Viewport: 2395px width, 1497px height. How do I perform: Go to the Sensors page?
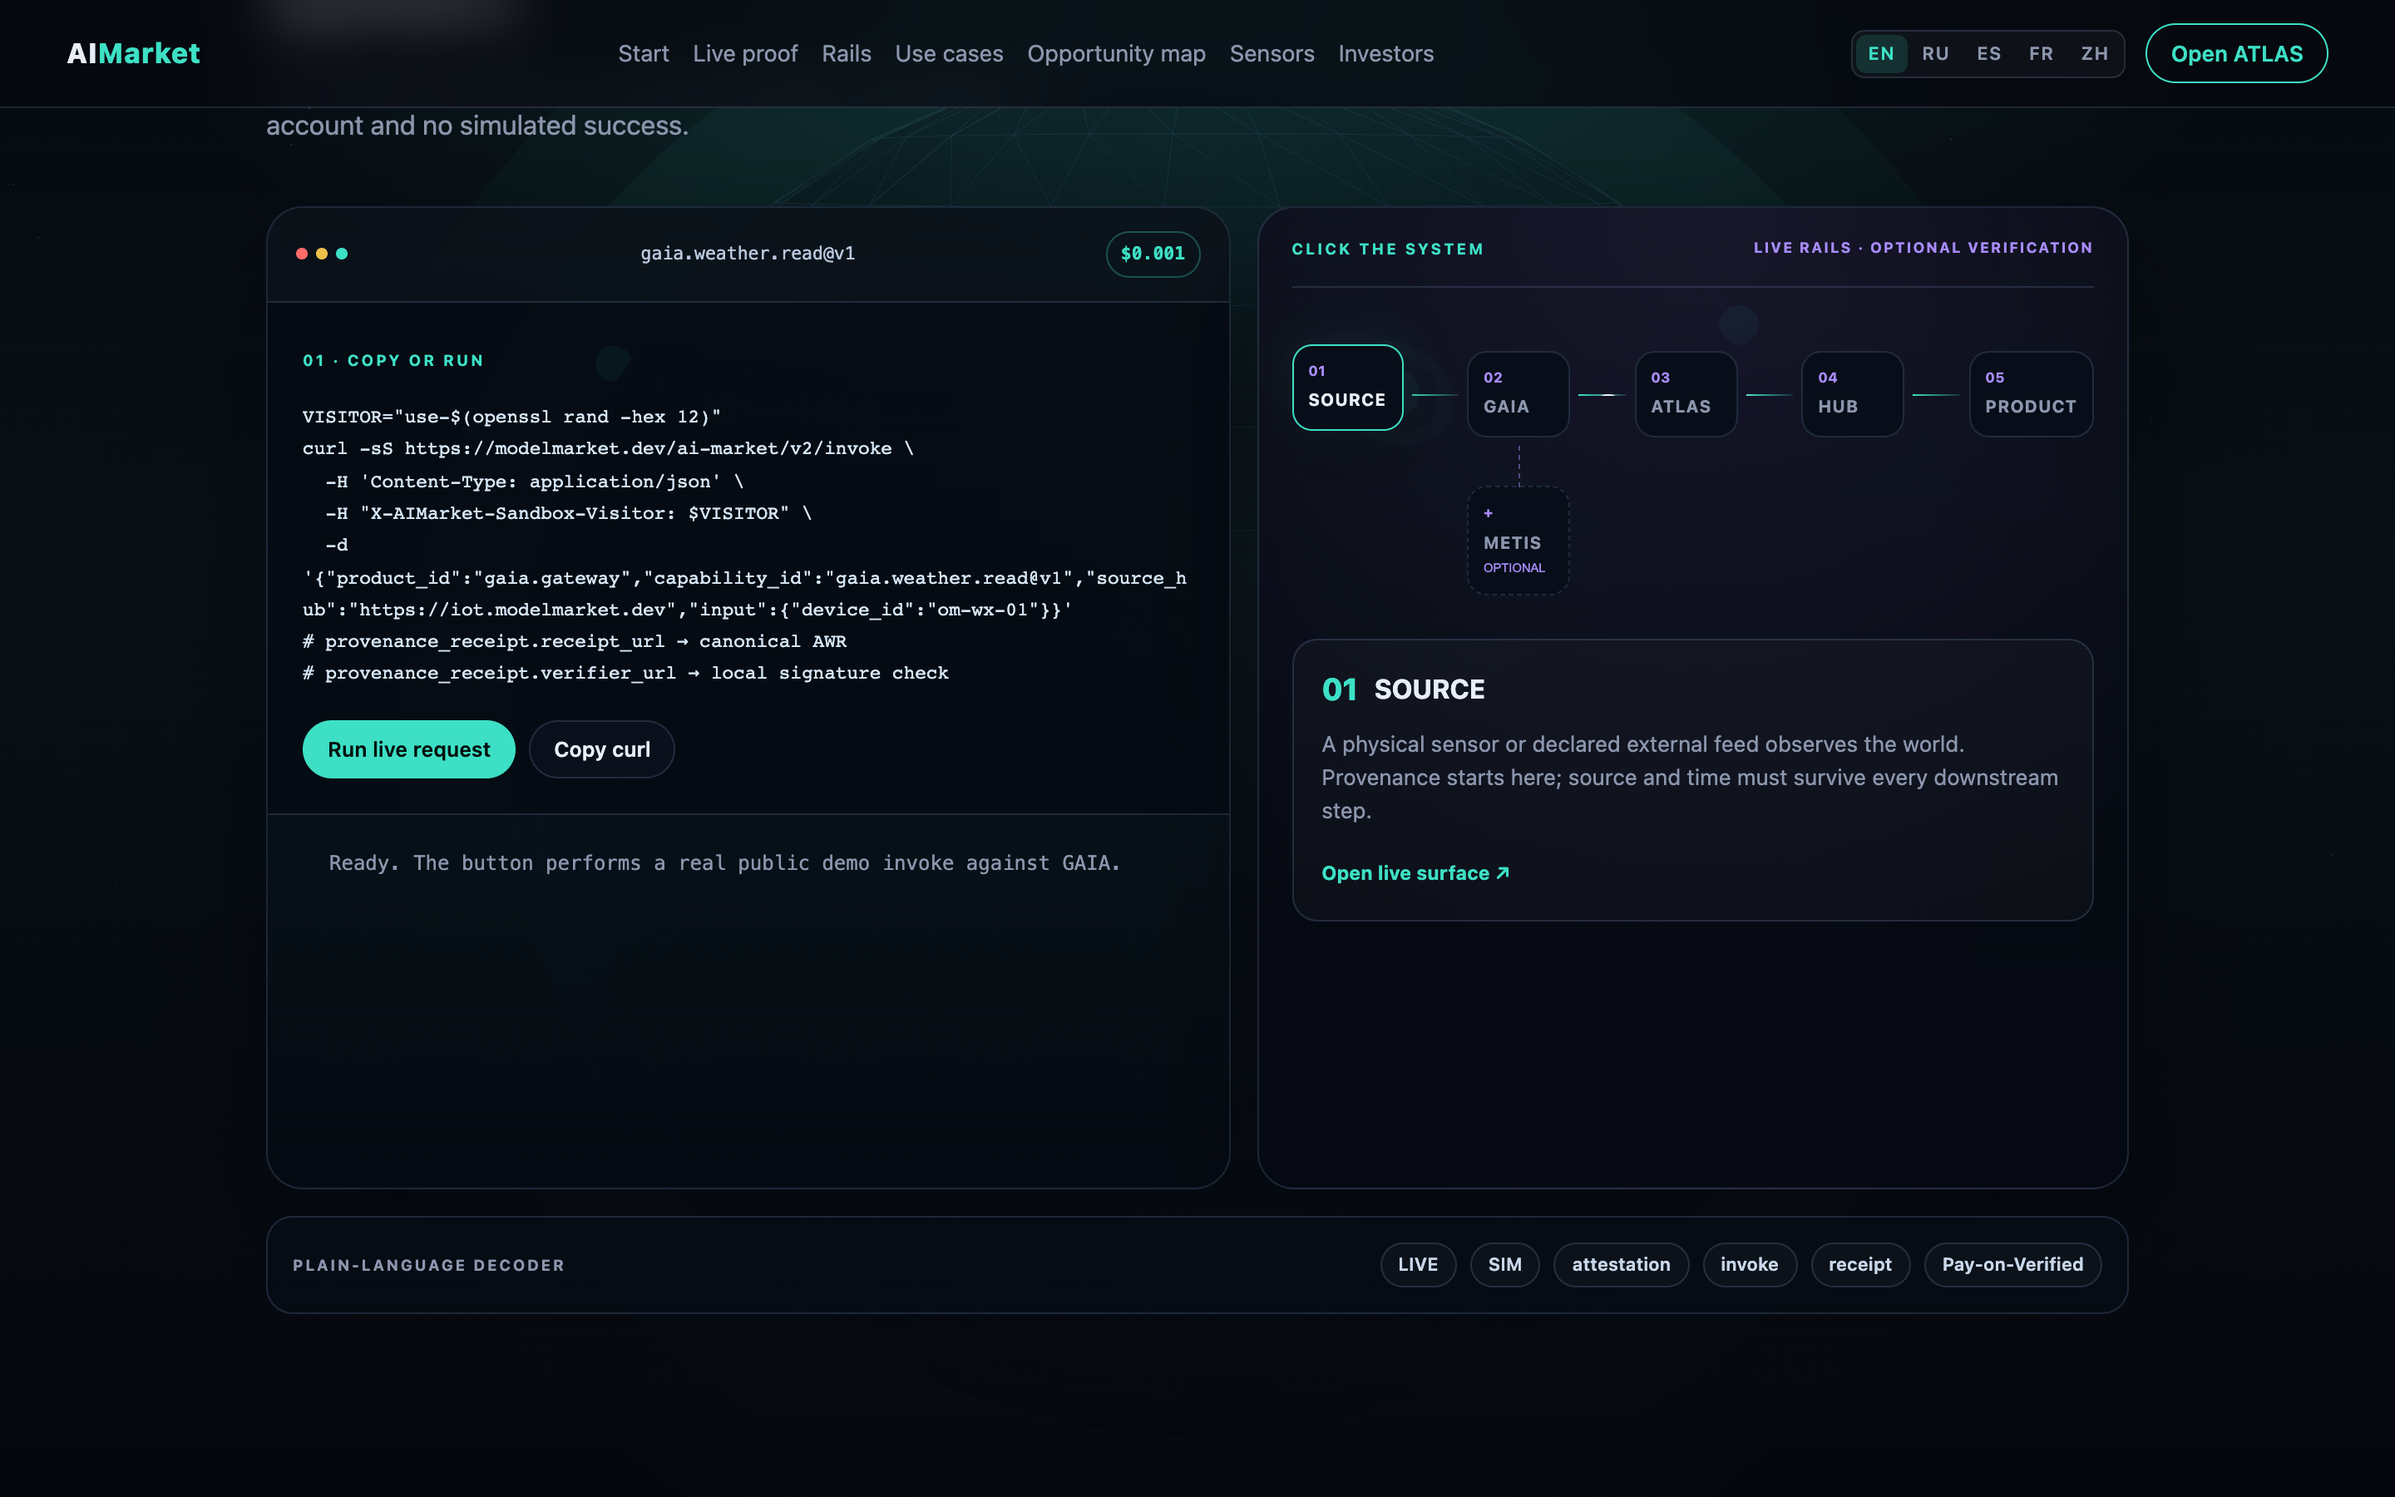click(x=1272, y=53)
